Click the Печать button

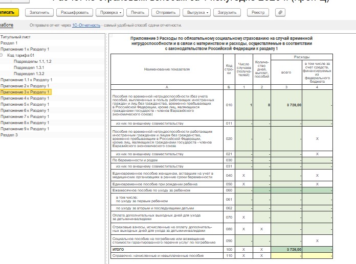point(138,12)
